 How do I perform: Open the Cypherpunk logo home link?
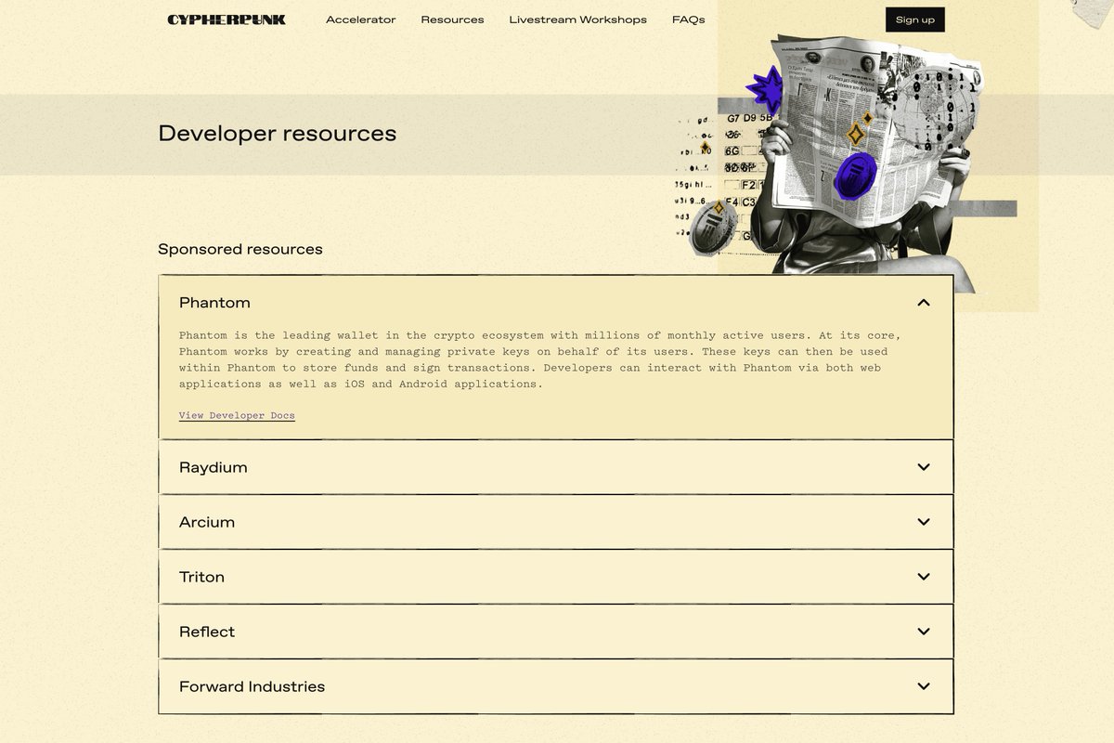227,20
